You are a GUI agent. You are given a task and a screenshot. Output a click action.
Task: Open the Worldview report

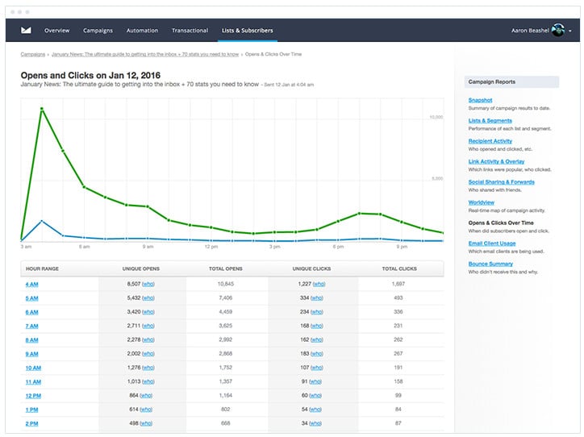[x=482, y=202]
